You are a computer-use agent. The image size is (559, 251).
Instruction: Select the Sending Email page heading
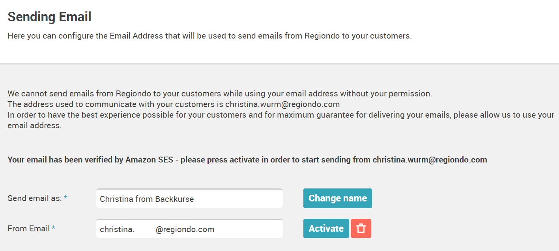(50, 17)
